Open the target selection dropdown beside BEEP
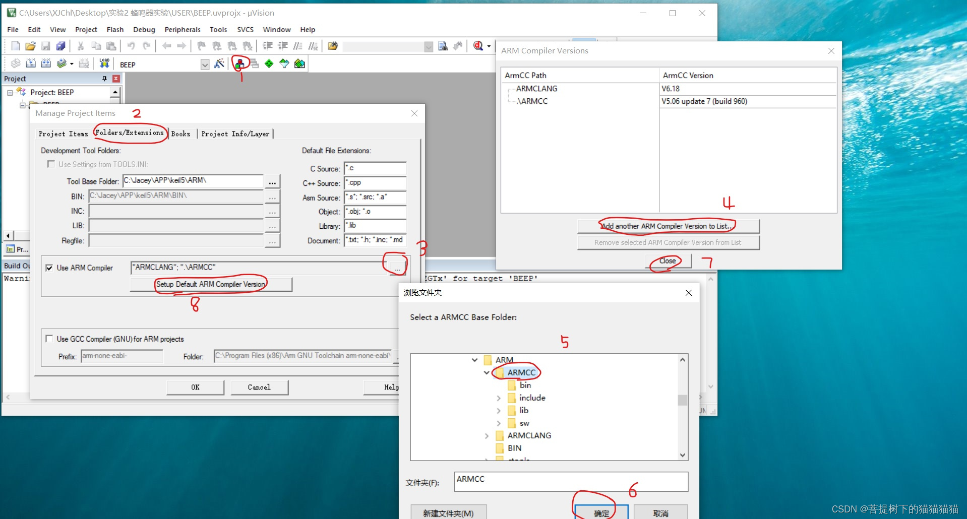 pos(205,64)
